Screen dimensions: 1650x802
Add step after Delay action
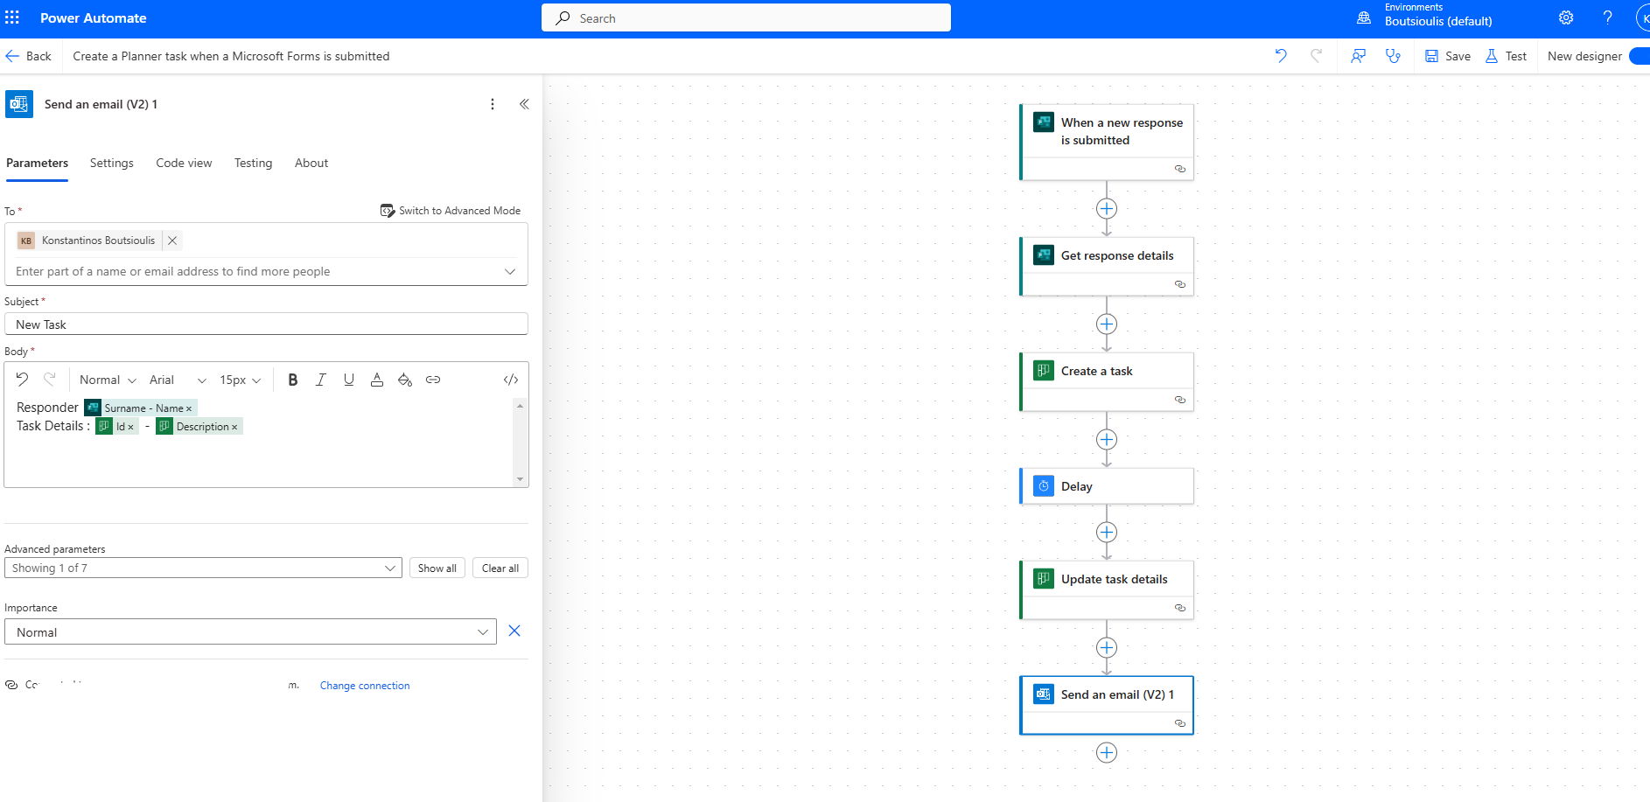(1107, 532)
